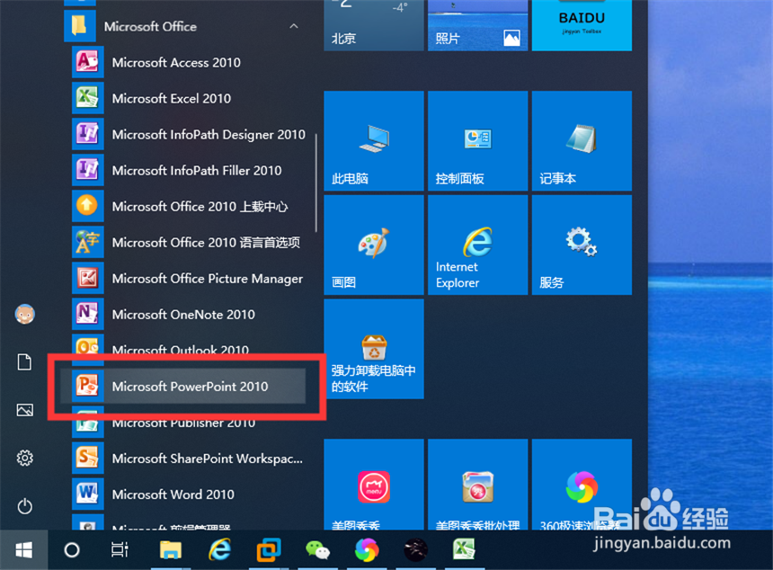This screenshot has width=773, height=570.
Task: Open the 美图秀秀 tile
Action: point(374,485)
